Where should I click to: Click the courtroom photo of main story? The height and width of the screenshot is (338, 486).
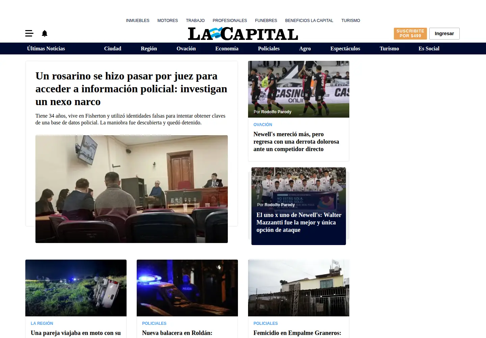pos(132,189)
